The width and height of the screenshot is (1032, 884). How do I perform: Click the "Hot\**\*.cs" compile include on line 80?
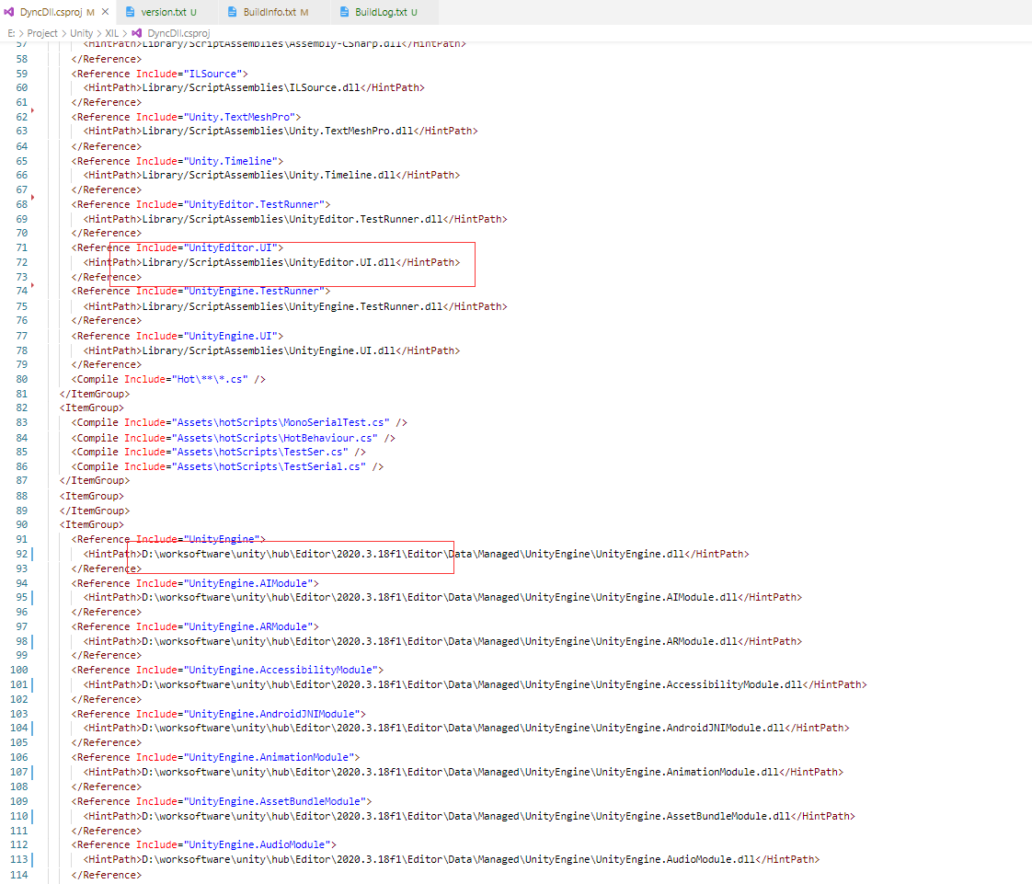210,379
